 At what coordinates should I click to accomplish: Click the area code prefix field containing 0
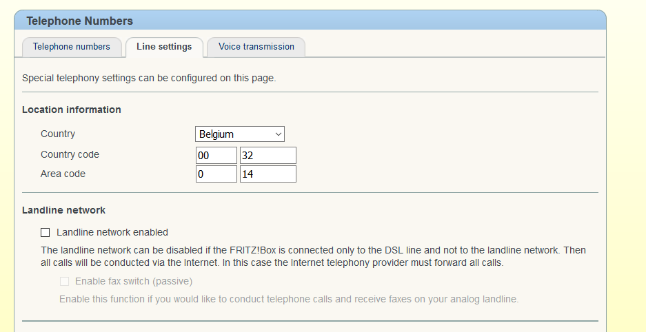point(216,174)
